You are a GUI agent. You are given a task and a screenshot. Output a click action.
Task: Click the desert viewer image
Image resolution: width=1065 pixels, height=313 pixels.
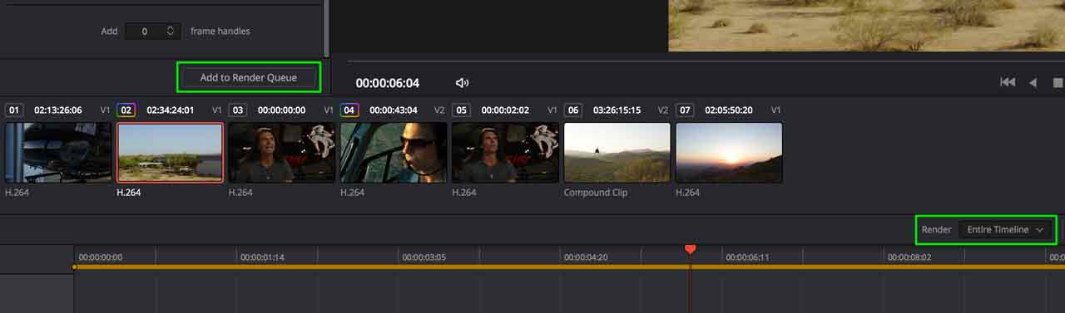(x=866, y=25)
